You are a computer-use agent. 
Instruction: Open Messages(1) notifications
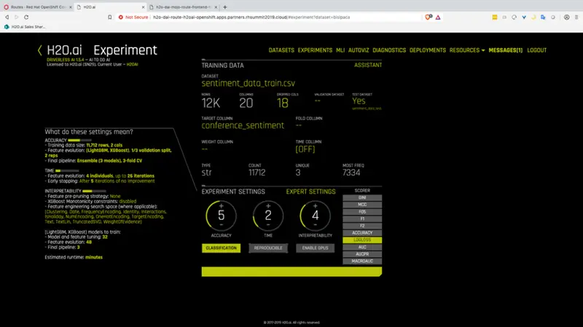point(506,50)
